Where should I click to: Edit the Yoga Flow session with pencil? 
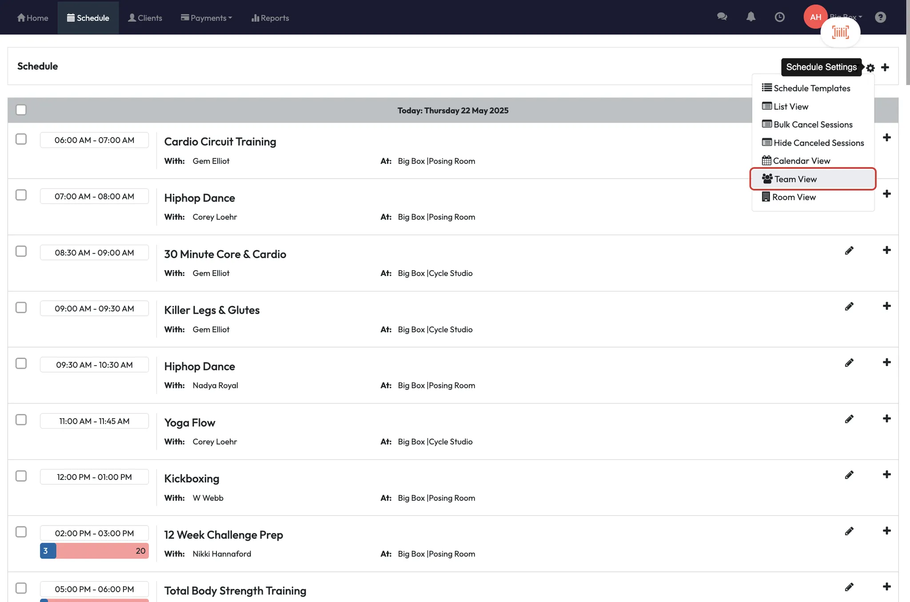pyautogui.click(x=849, y=419)
